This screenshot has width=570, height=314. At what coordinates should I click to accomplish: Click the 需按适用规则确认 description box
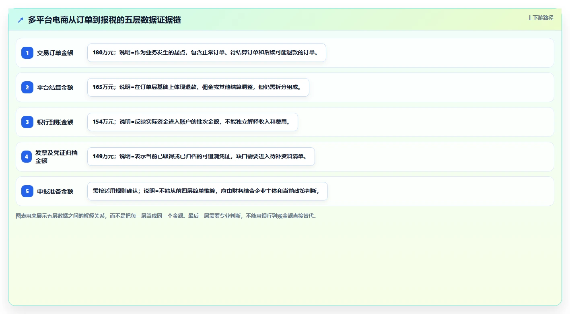[x=208, y=191]
